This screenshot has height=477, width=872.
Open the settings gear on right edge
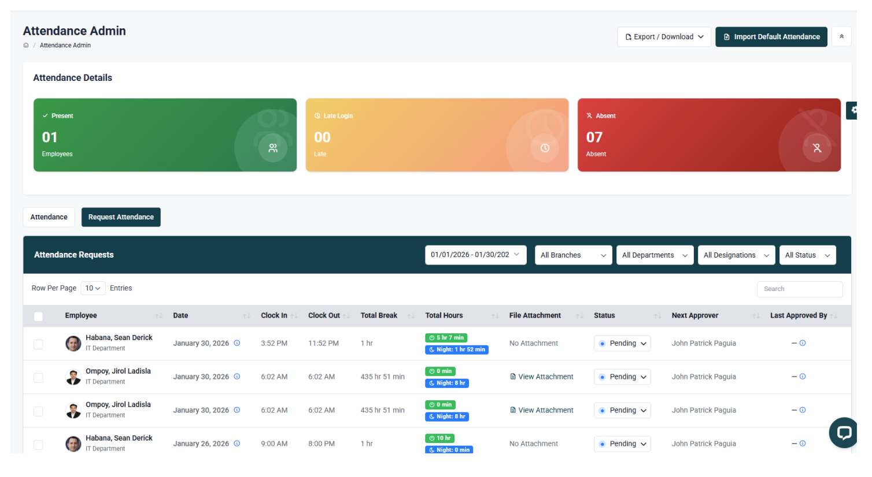pyautogui.click(x=853, y=110)
